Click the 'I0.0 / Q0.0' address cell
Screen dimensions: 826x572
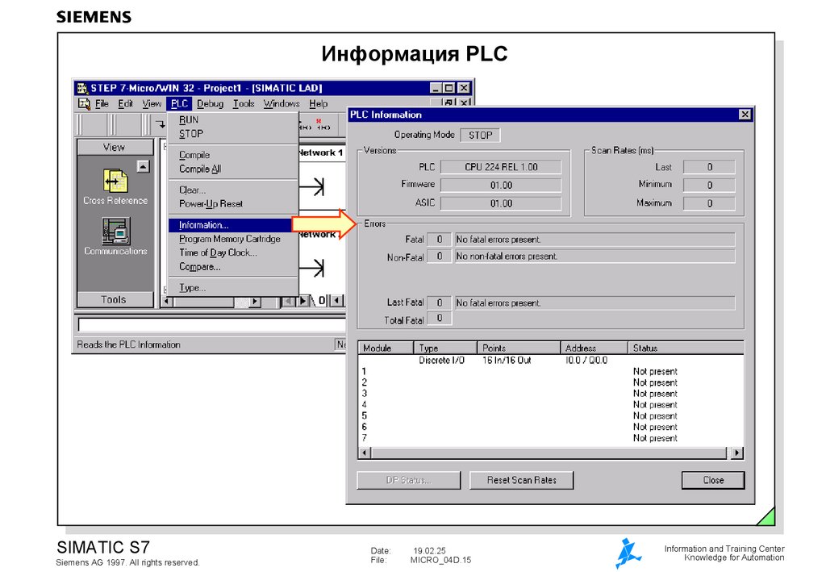[x=586, y=361]
